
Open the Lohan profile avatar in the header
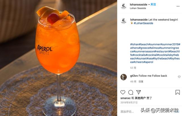point(124,6)
